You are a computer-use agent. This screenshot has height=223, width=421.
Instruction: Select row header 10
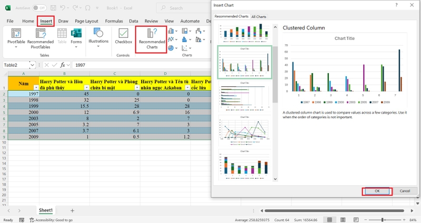coord(4,143)
